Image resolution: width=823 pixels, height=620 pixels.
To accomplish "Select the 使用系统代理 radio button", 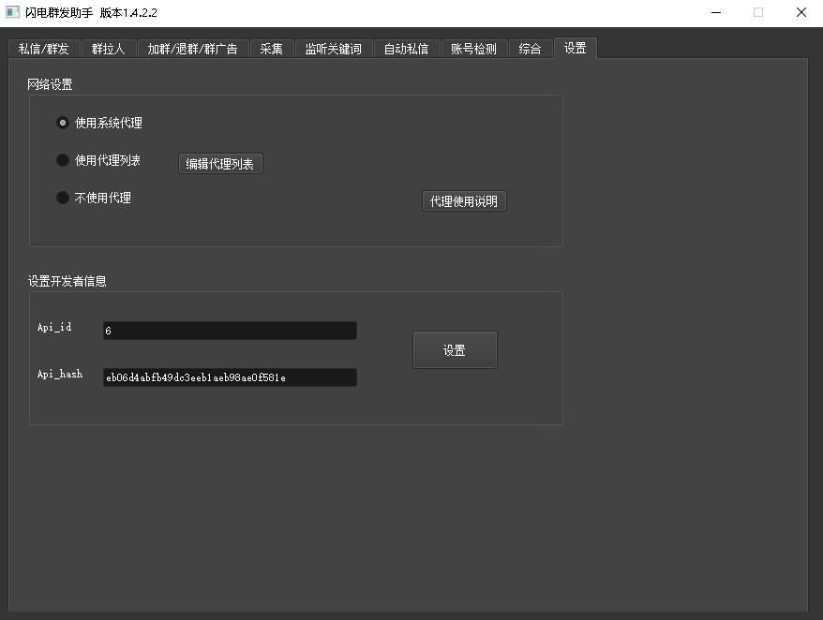I will click(x=63, y=123).
